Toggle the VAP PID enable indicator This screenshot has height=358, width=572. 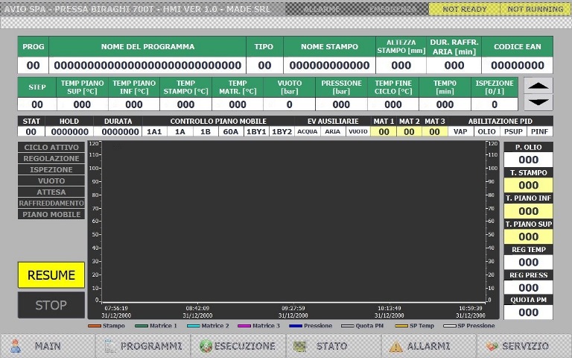coord(461,131)
